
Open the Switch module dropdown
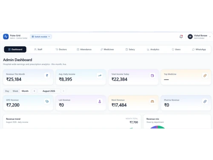point(41,37)
